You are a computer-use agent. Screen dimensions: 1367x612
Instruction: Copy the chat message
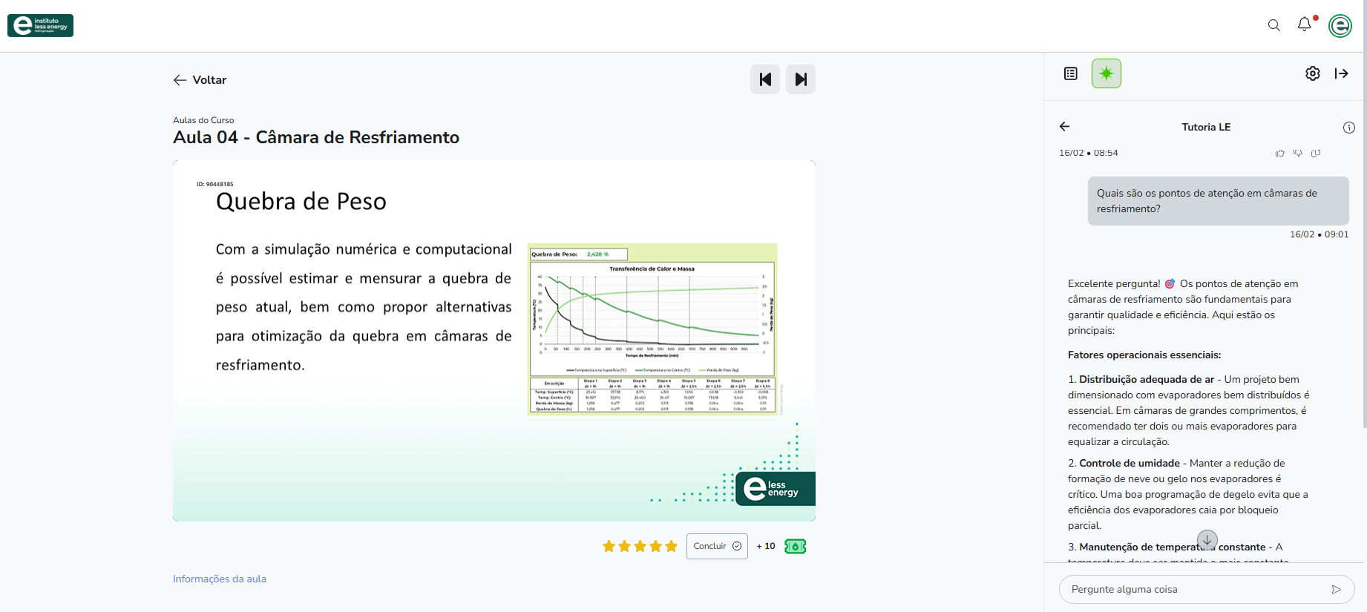[1316, 154]
